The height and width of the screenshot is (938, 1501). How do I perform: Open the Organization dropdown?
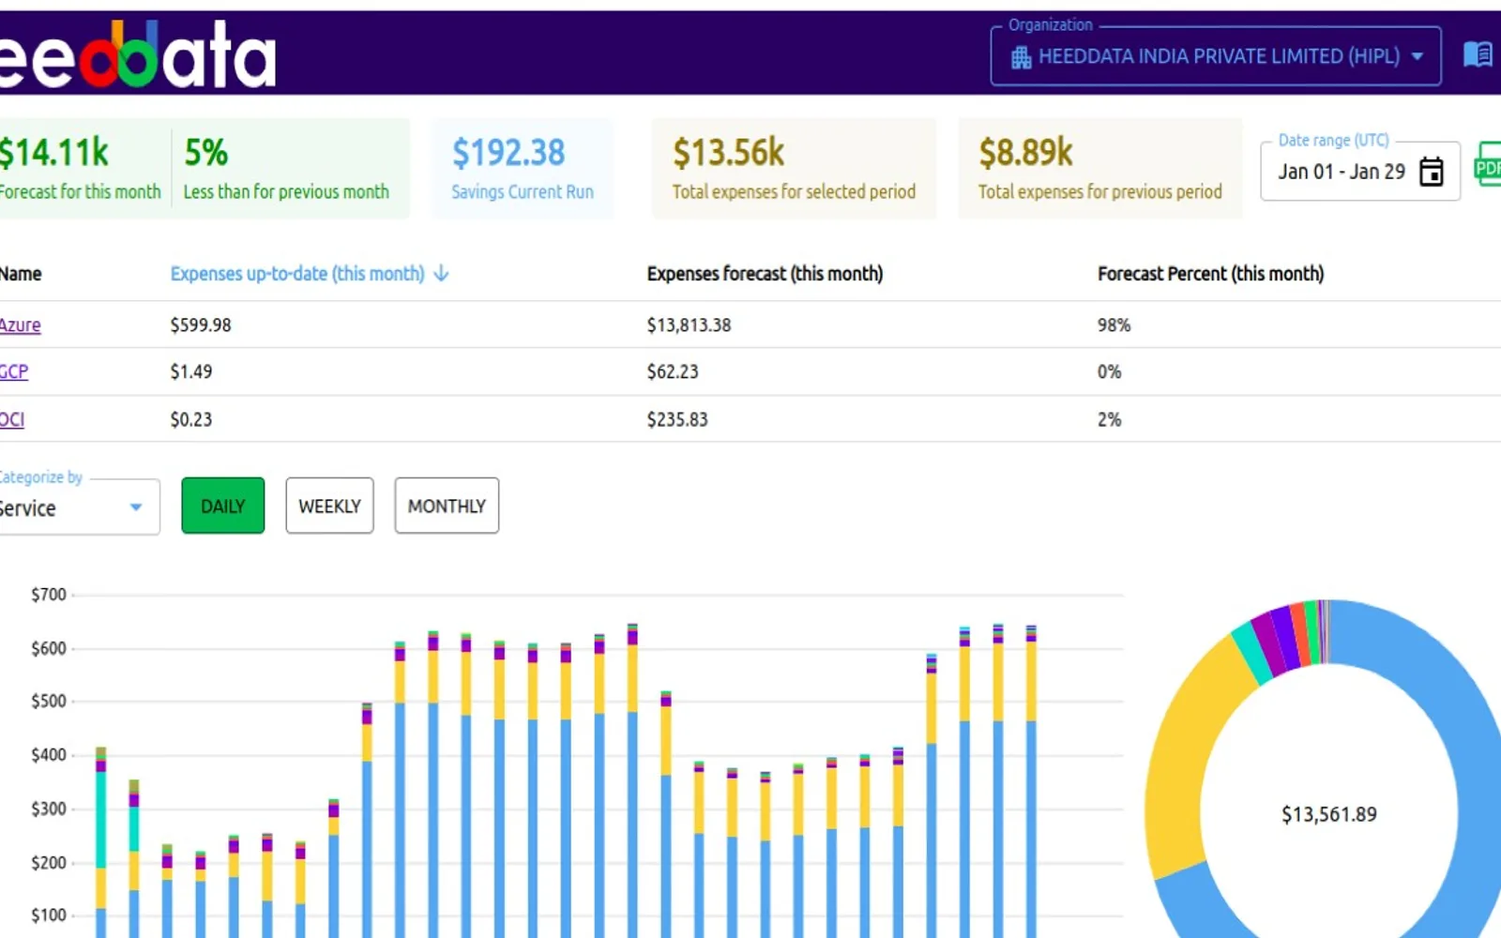point(1216,56)
